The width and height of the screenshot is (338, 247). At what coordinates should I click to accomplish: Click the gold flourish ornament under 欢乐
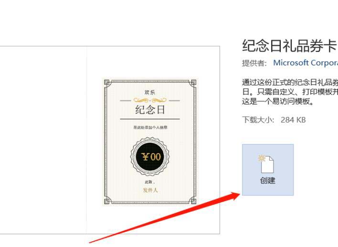click(x=150, y=100)
